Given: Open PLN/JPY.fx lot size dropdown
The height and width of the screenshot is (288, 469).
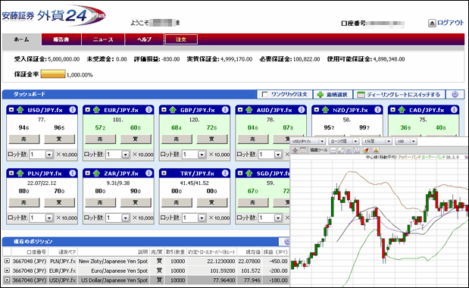Looking at the screenshot, I should point(49,218).
